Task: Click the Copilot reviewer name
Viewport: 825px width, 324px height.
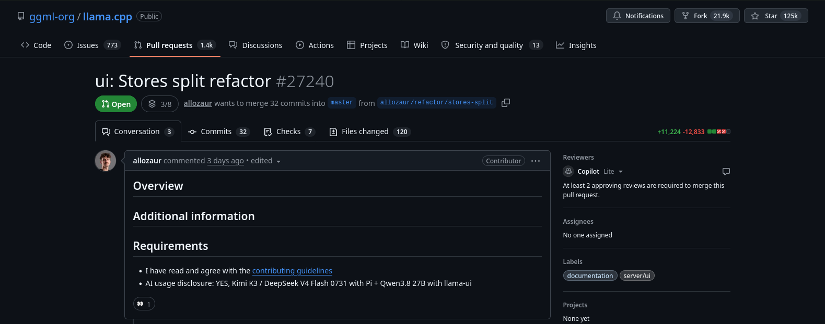Action: (588, 171)
